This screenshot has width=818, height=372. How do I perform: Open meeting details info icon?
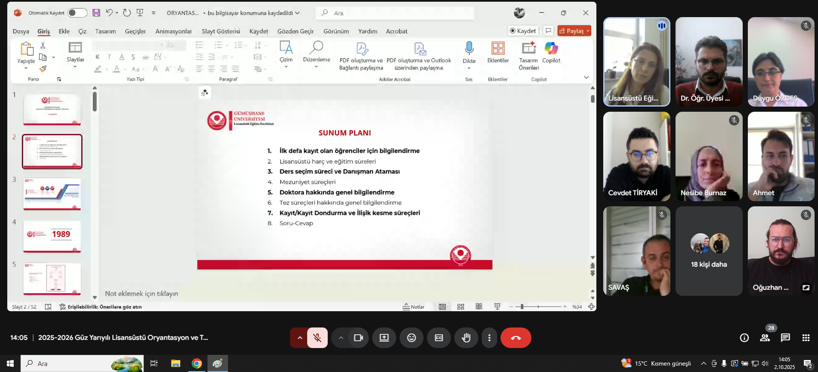[744, 338]
